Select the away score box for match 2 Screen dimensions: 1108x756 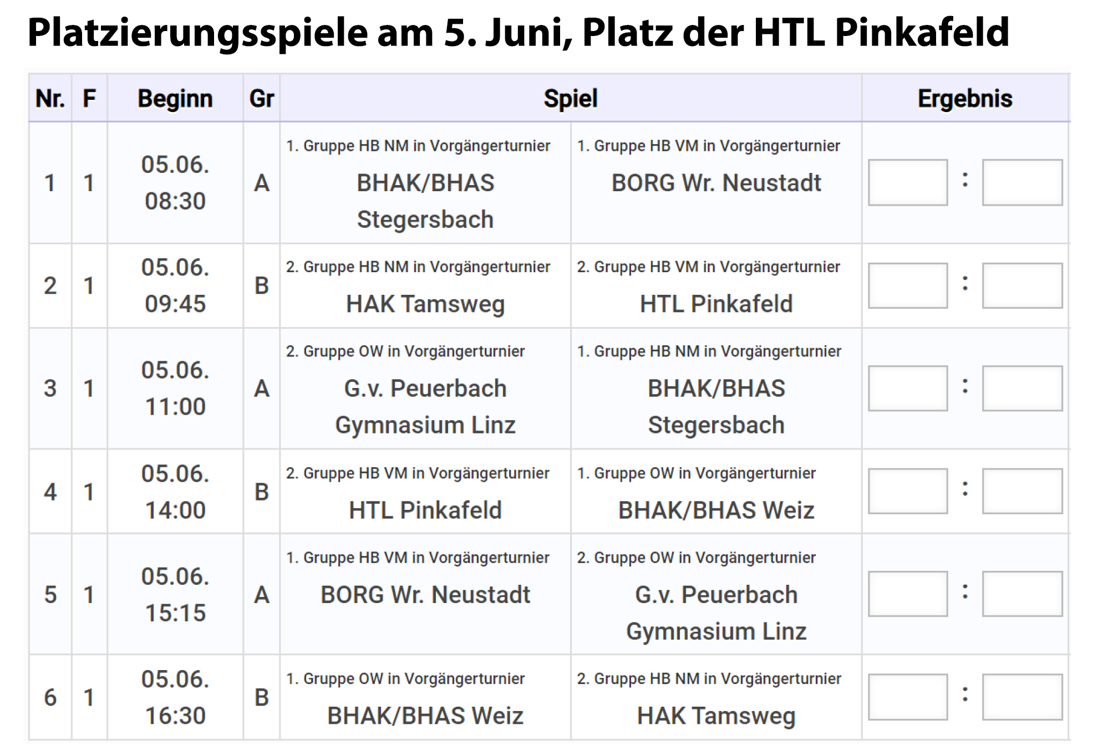coord(1021,285)
